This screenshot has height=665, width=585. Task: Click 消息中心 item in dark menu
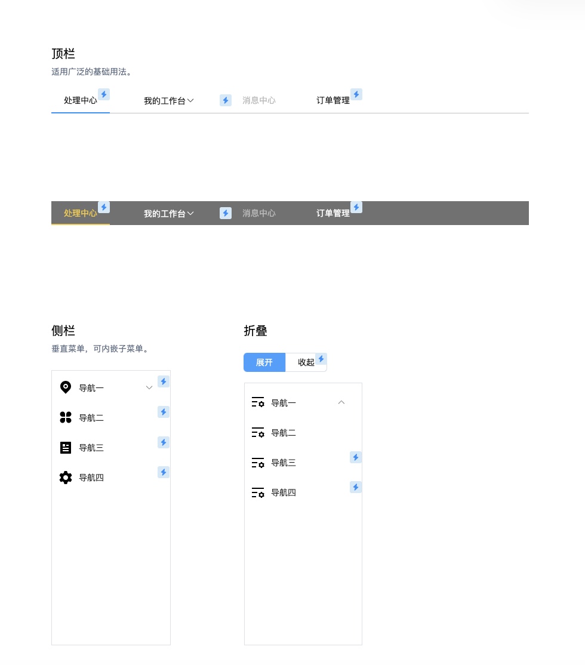[x=259, y=213]
